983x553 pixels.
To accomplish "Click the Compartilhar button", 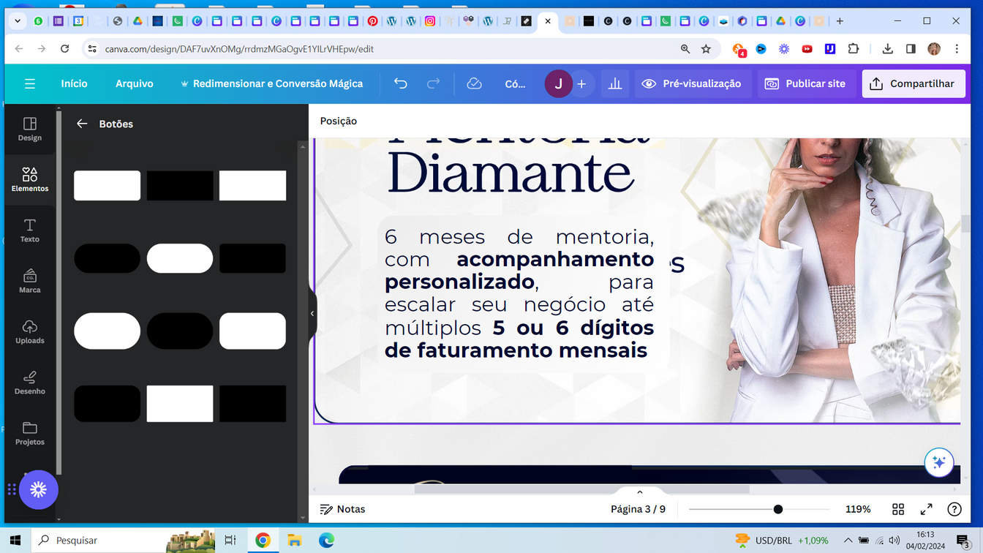I will 913,83.
